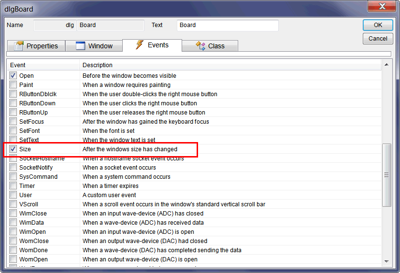Click the lightning bolt Events icon
Image resolution: width=400 pixels, height=273 pixels.
139,44
